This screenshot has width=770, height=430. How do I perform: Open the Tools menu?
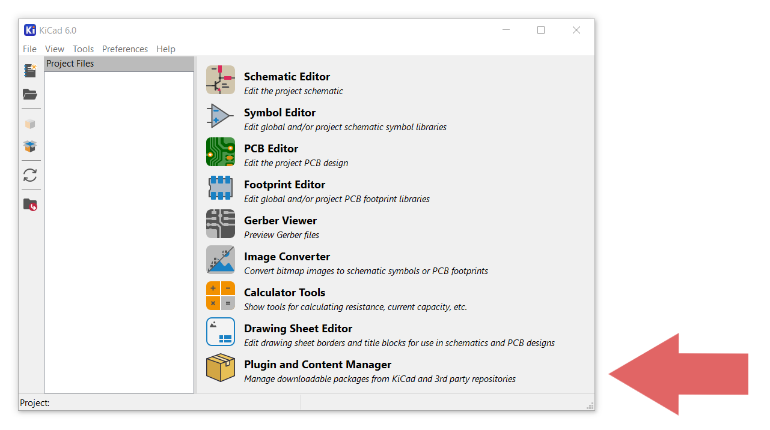click(x=84, y=49)
